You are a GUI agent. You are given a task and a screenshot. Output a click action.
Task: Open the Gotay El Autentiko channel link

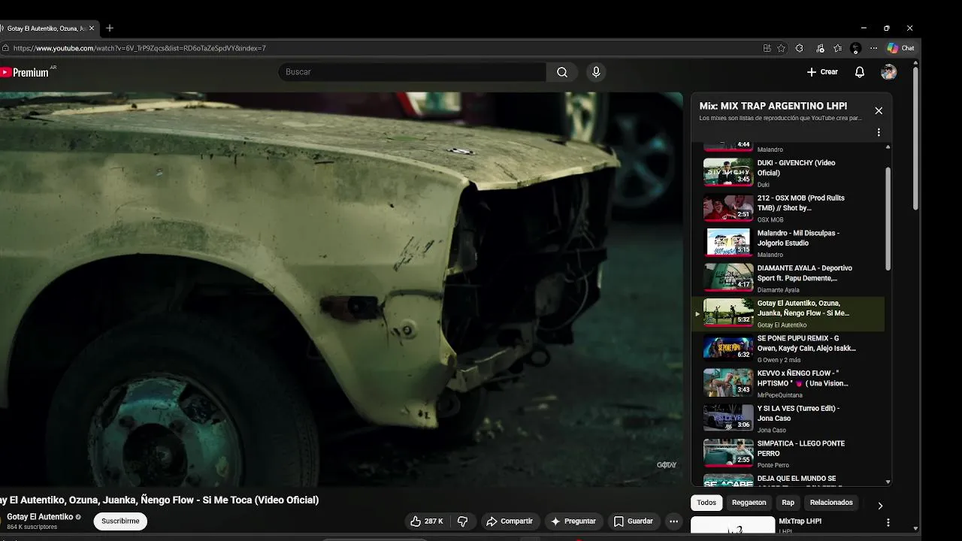[x=40, y=517]
